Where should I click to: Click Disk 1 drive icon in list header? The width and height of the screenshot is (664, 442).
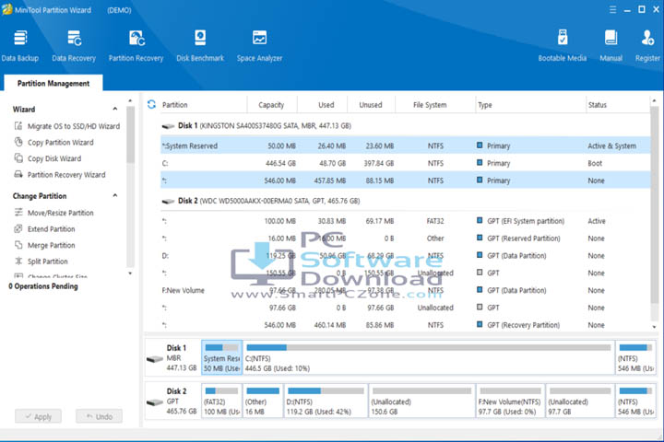[168, 126]
